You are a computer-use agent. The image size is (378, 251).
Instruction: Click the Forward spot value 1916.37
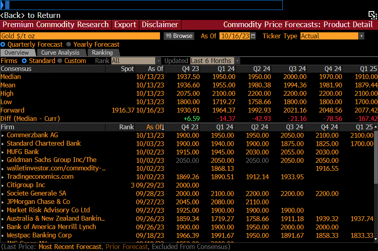123,111
